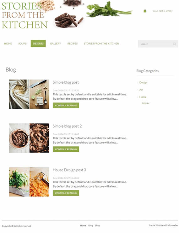Click the search magnifier icon
The height and width of the screenshot is (233, 179).
[174, 44]
